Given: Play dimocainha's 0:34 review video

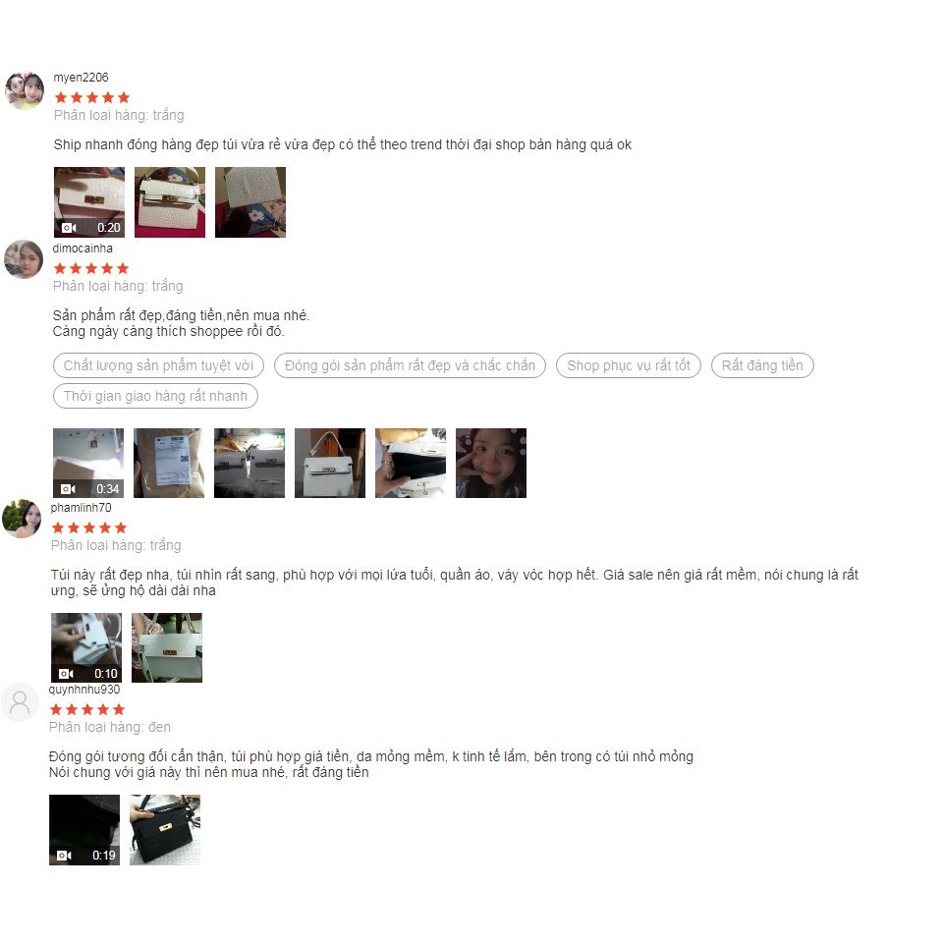Looking at the screenshot, I should coord(88,463).
